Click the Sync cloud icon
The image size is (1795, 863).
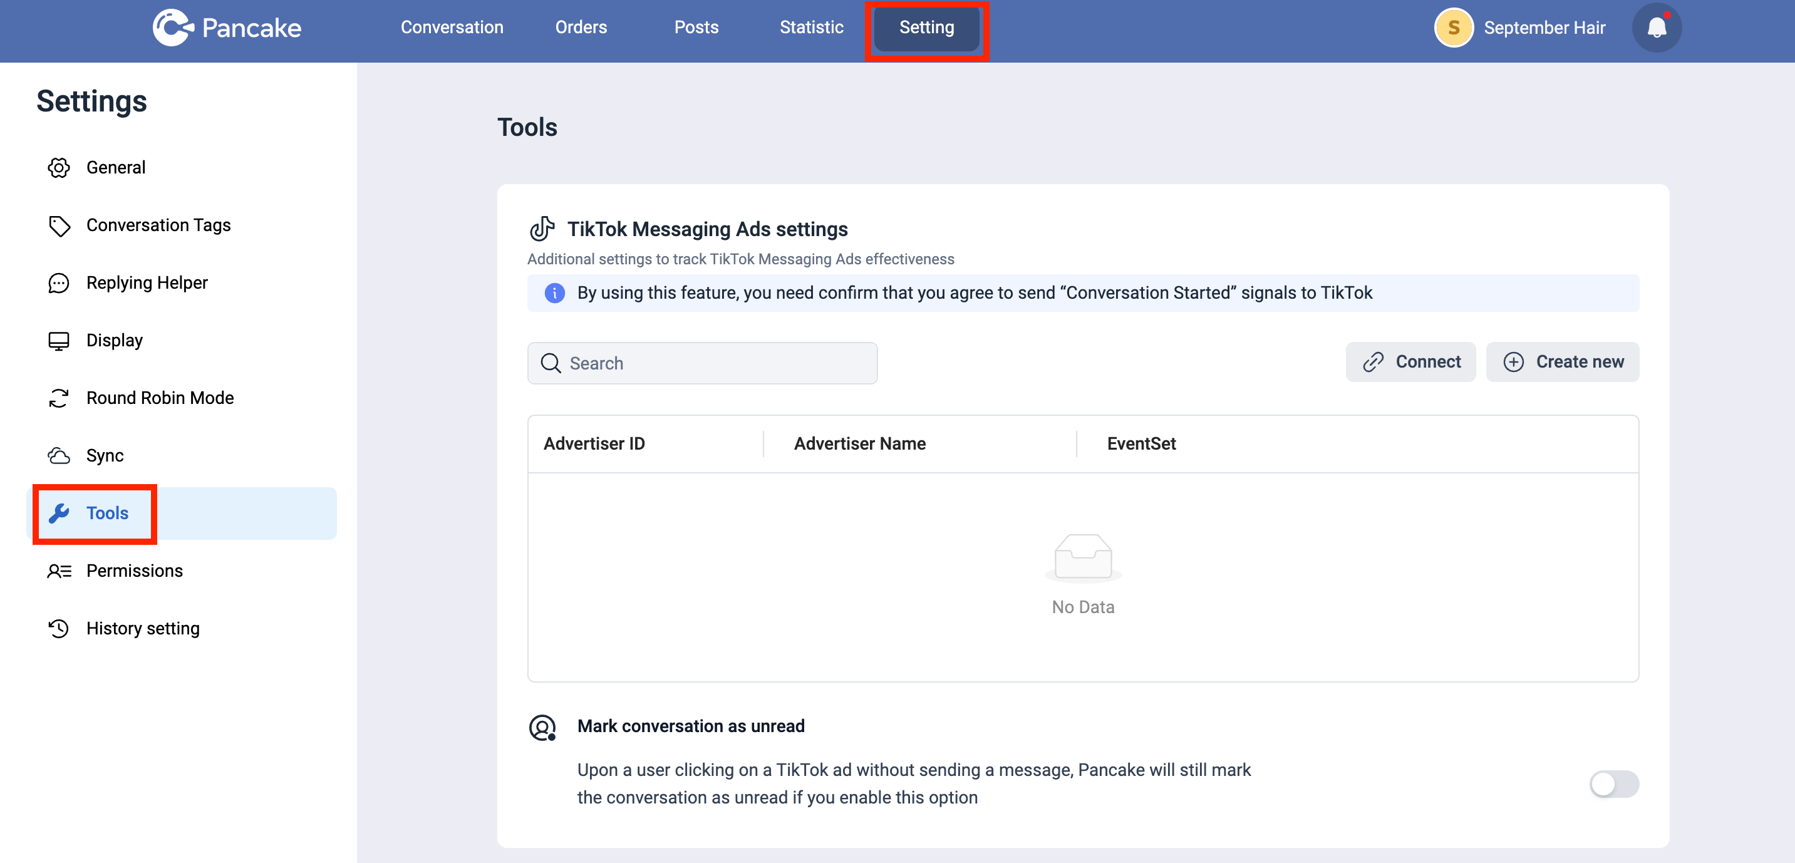coord(58,455)
